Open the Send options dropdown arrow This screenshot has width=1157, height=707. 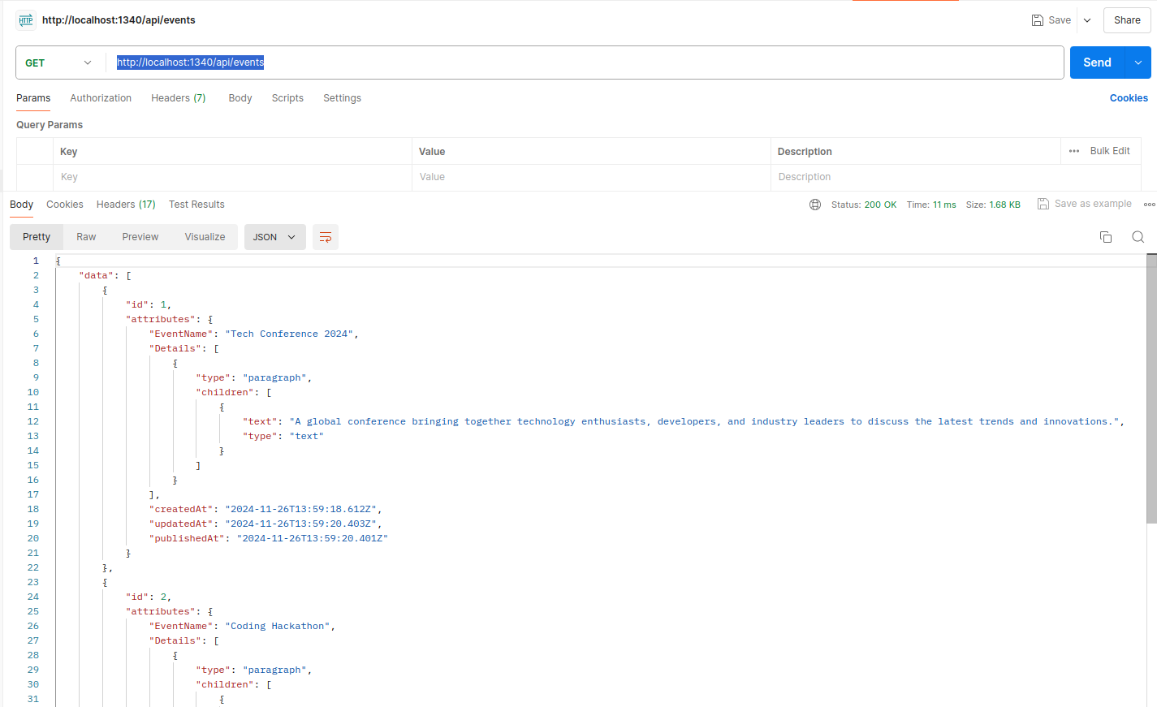tap(1138, 62)
